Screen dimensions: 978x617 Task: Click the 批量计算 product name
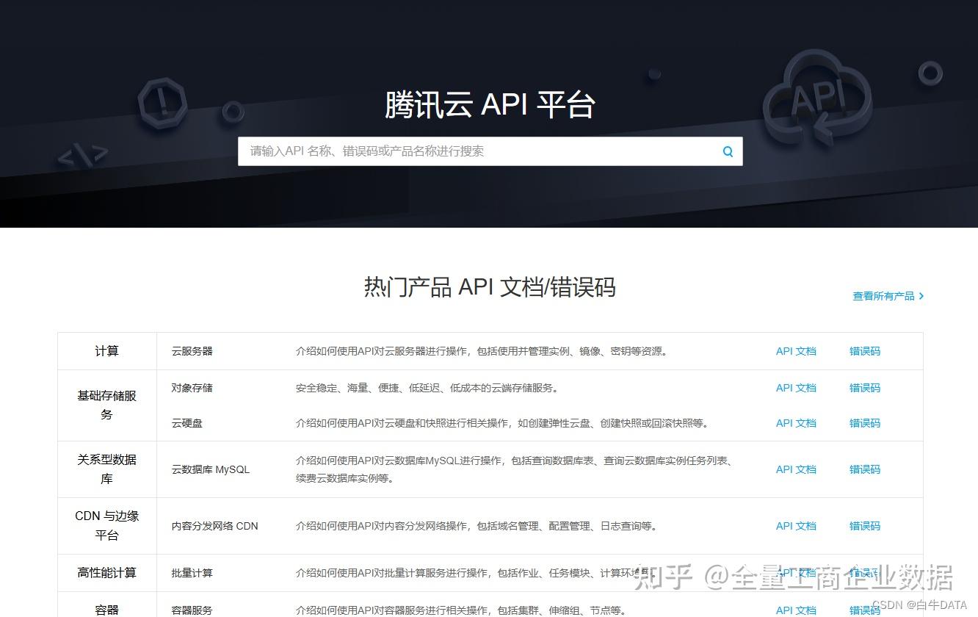(192, 573)
